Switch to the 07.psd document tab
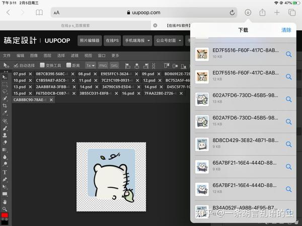 [x=20, y=74]
